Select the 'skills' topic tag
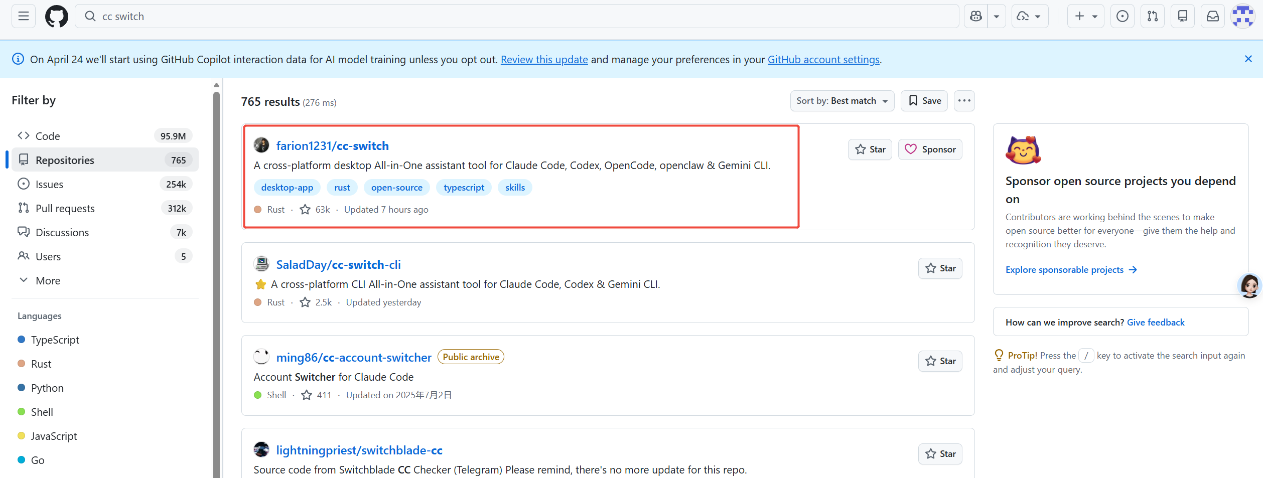1263x478 pixels. [515, 188]
